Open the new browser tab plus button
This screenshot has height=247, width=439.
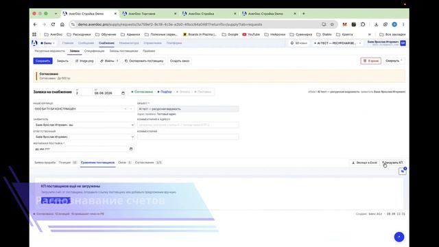[303, 14]
